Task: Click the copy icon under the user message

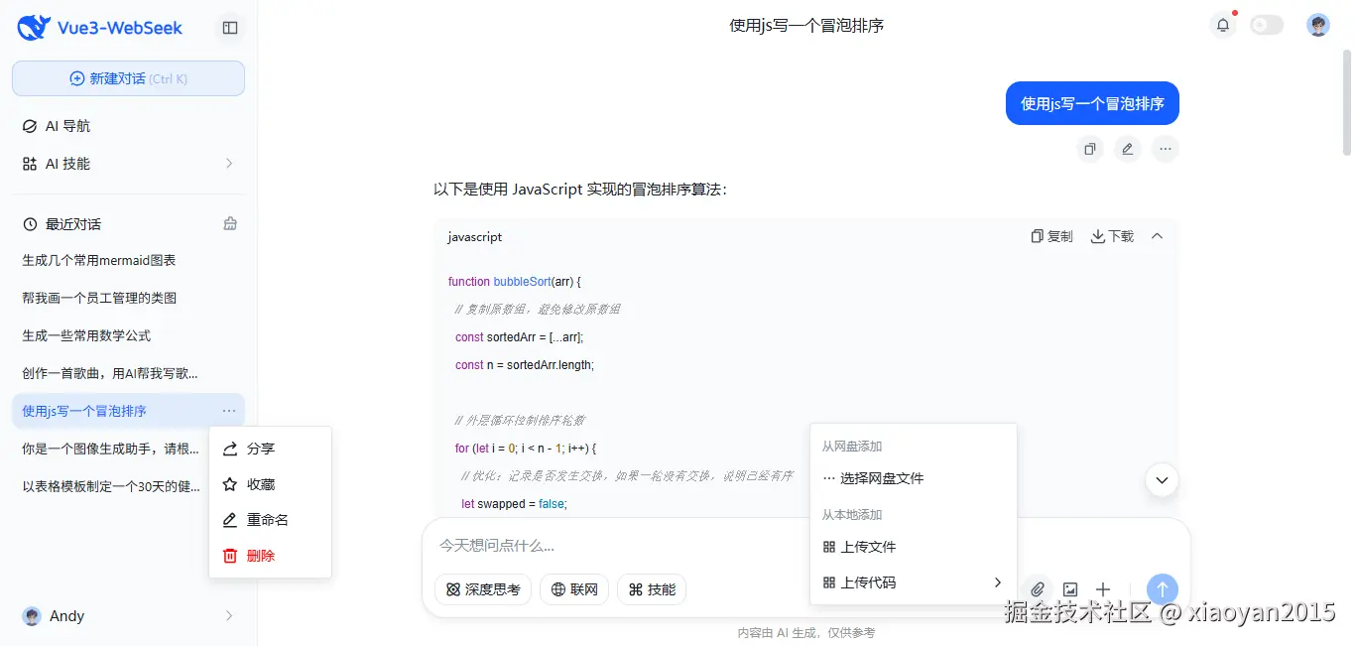Action: point(1090,148)
